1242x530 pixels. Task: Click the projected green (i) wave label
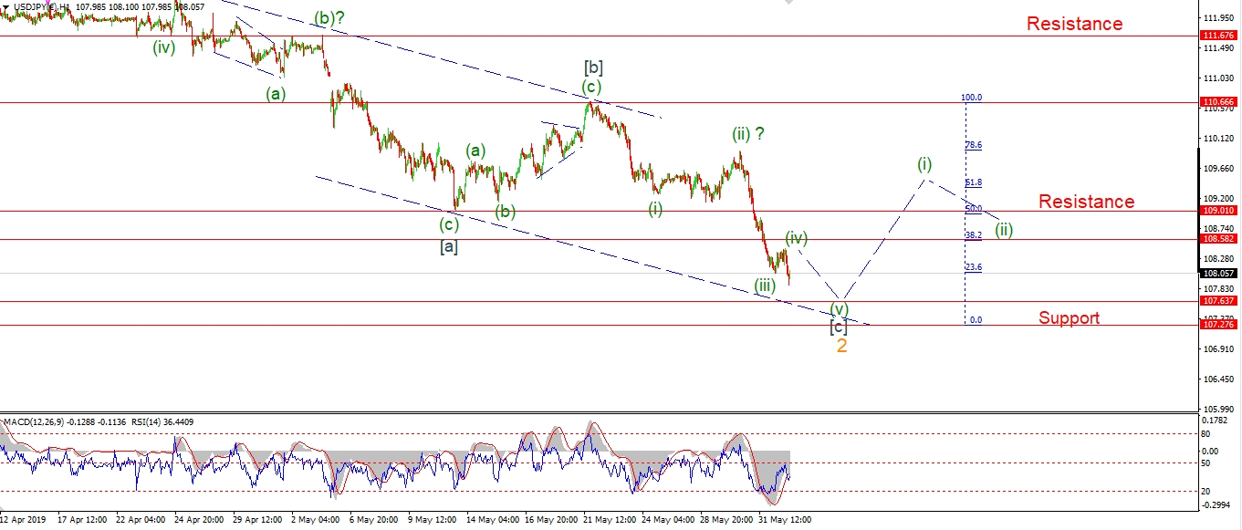coord(924,164)
